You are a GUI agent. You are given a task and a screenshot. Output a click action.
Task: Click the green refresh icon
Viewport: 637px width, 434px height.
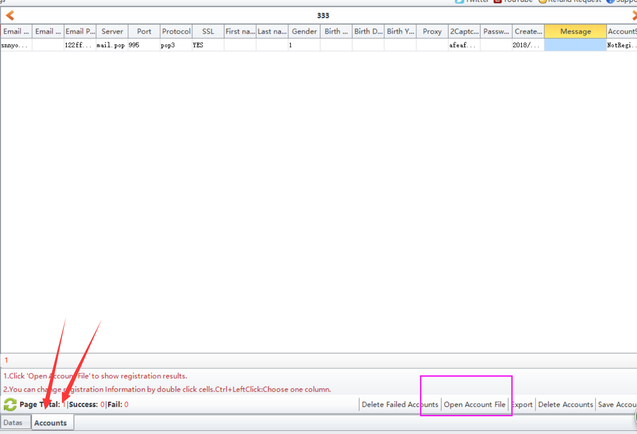[10, 404]
